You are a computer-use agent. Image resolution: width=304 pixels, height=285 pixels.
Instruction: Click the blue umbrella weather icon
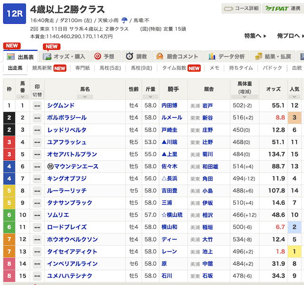click(124, 20)
